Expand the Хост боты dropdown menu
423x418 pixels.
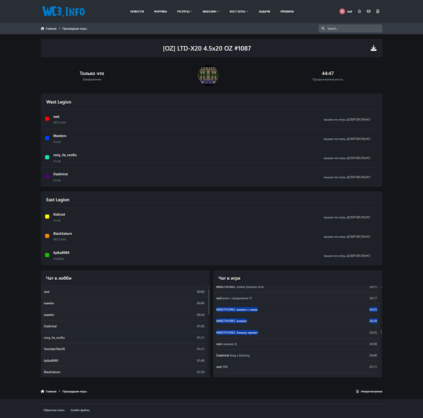[x=239, y=11]
